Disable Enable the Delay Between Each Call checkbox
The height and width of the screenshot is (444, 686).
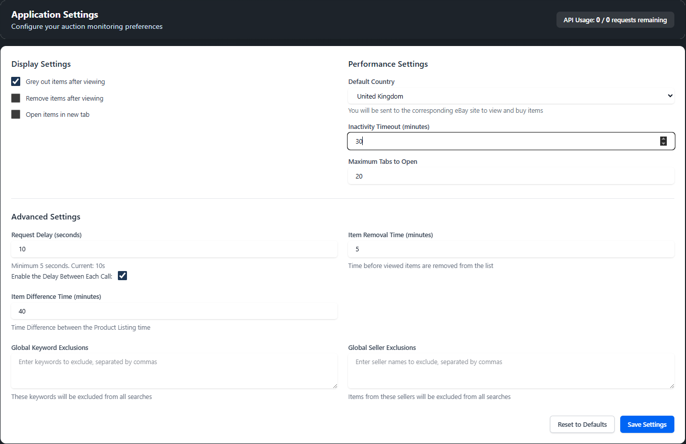[122, 276]
